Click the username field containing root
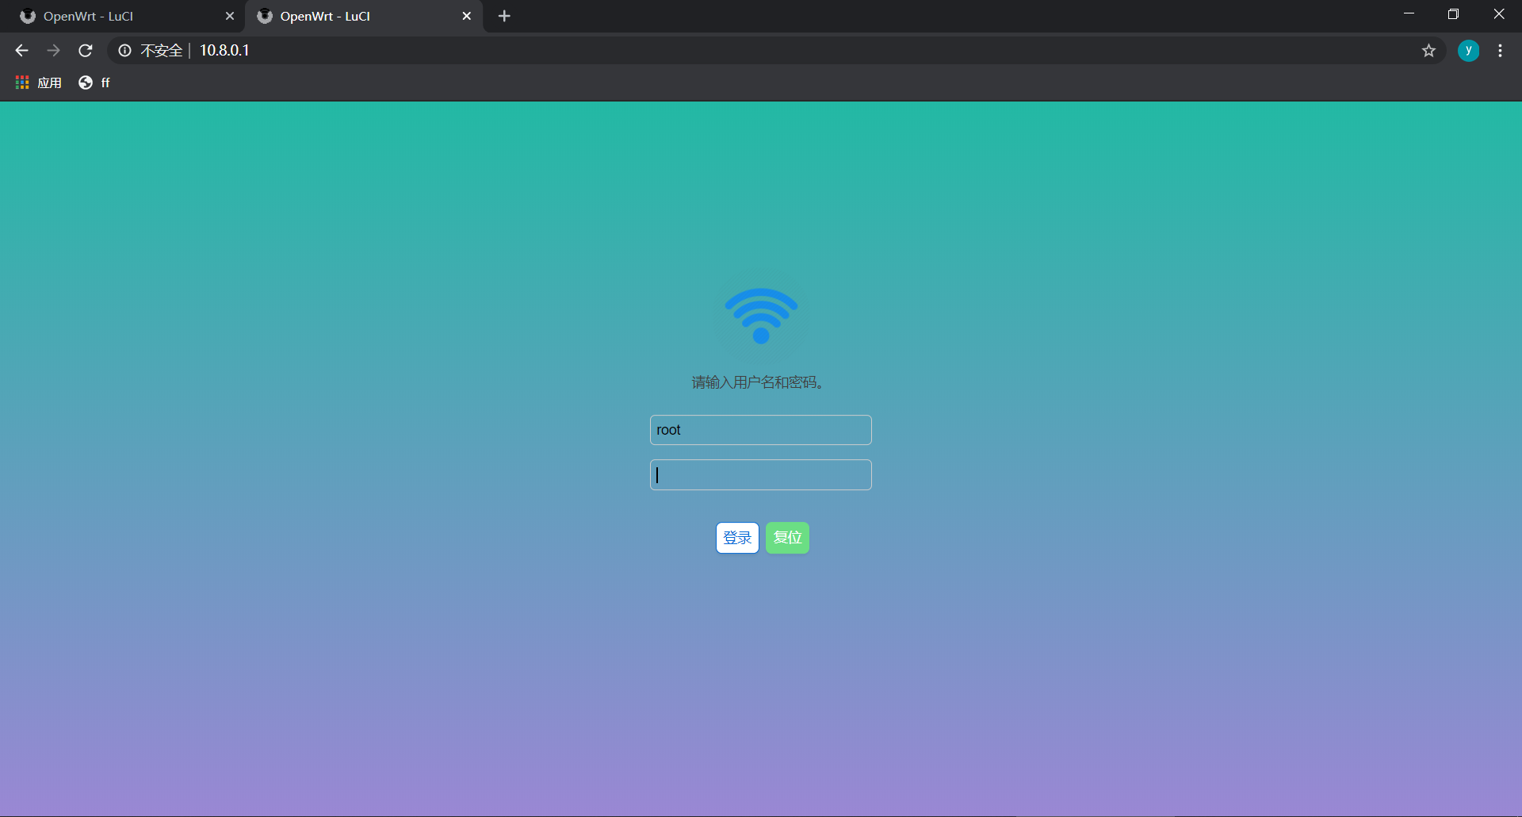The width and height of the screenshot is (1522, 817). click(761, 430)
